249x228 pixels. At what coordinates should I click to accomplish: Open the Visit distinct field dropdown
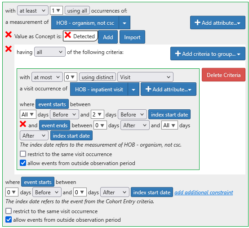click(x=145, y=77)
